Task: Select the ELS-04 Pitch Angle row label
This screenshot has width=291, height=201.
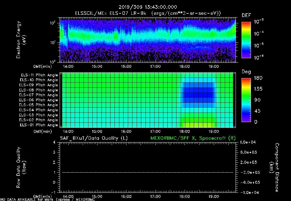Action: pyautogui.click(x=39, y=110)
